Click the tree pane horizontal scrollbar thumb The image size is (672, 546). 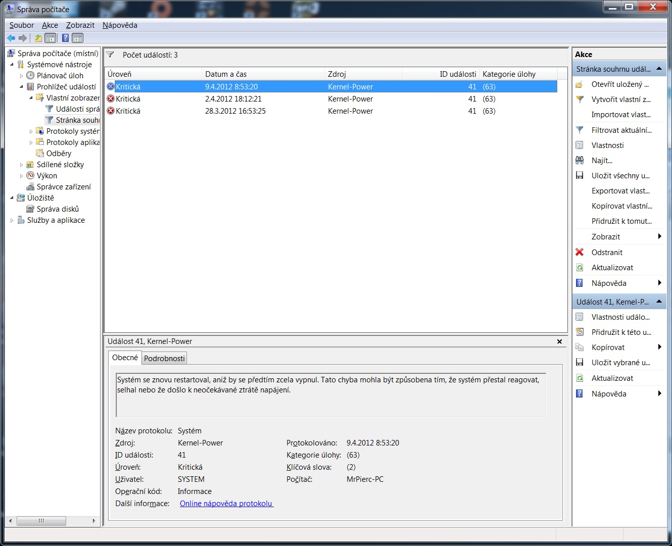point(41,521)
